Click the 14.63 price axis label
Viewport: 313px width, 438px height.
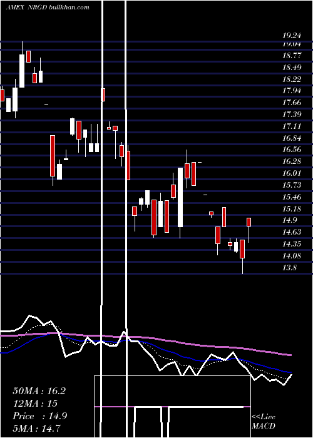292,232
